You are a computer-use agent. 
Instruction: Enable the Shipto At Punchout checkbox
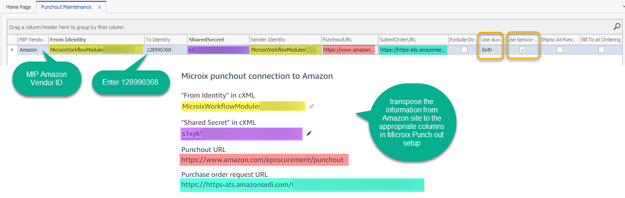pyautogui.click(x=560, y=50)
